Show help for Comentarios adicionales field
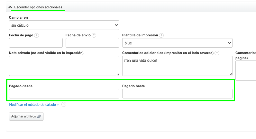 [x=217, y=53]
